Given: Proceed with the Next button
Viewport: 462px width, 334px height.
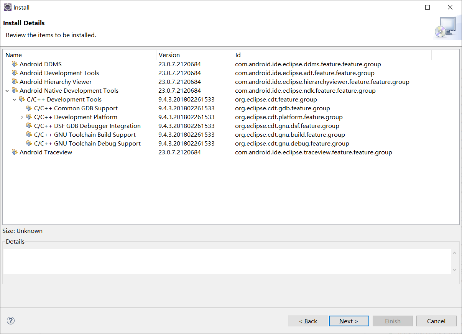Looking at the screenshot, I should pos(349,321).
